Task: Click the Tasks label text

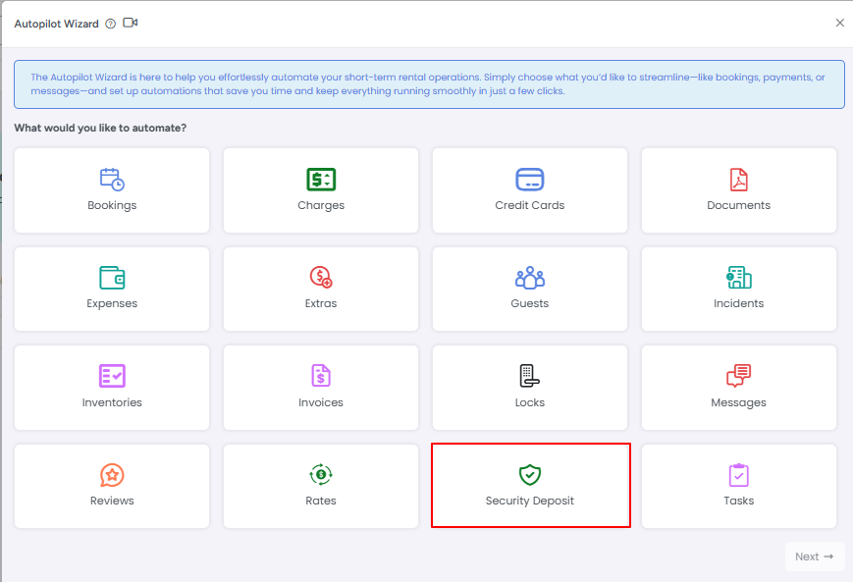Action: point(739,501)
